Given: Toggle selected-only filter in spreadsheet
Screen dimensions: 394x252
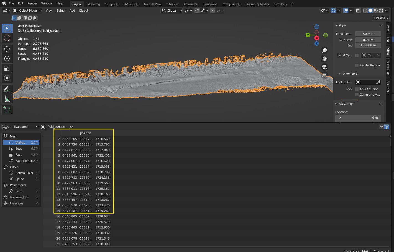Looking at the screenshot, I should tap(381, 127).
